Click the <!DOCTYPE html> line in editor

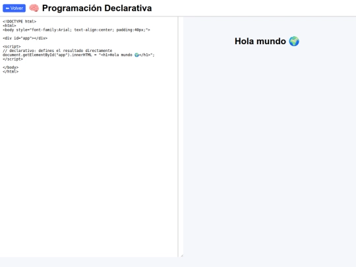point(20,21)
